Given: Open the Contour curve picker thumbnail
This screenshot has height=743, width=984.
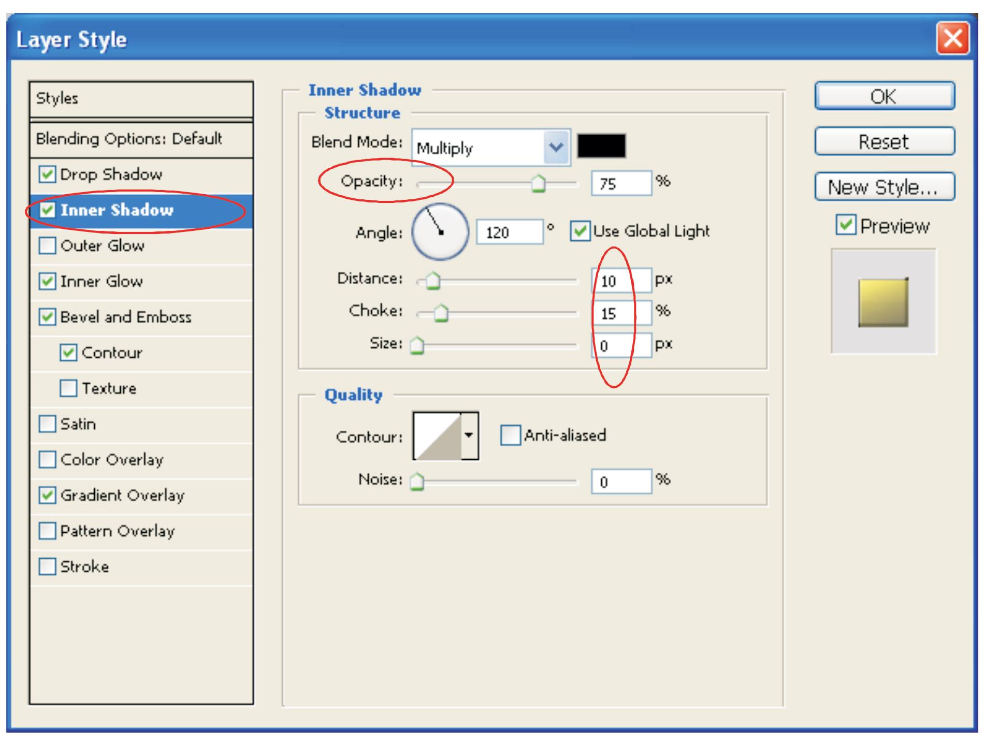Looking at the screenshot, I should (x=437, y=436).
